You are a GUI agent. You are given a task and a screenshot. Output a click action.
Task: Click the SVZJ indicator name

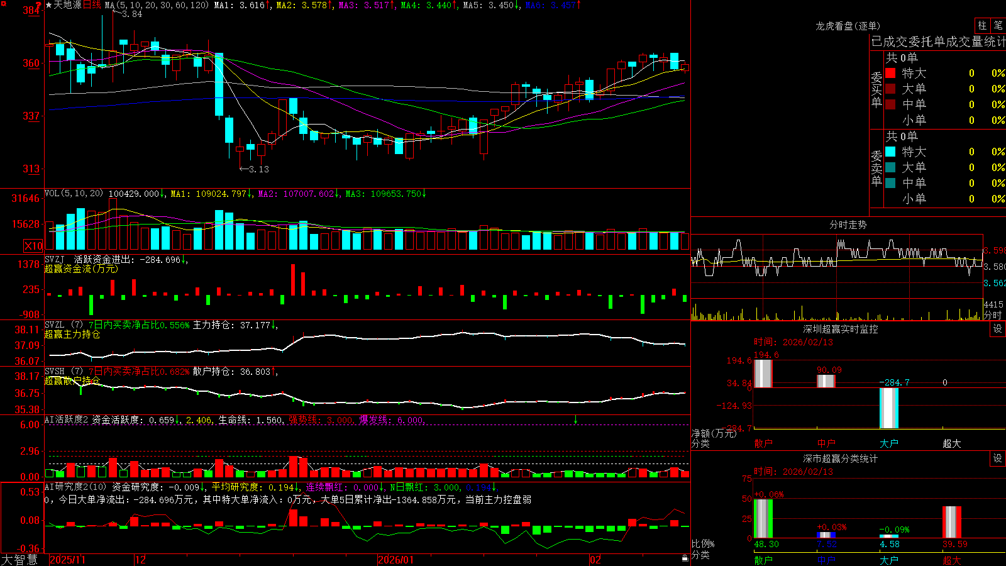pyautogui.click(x=55, y=259)
